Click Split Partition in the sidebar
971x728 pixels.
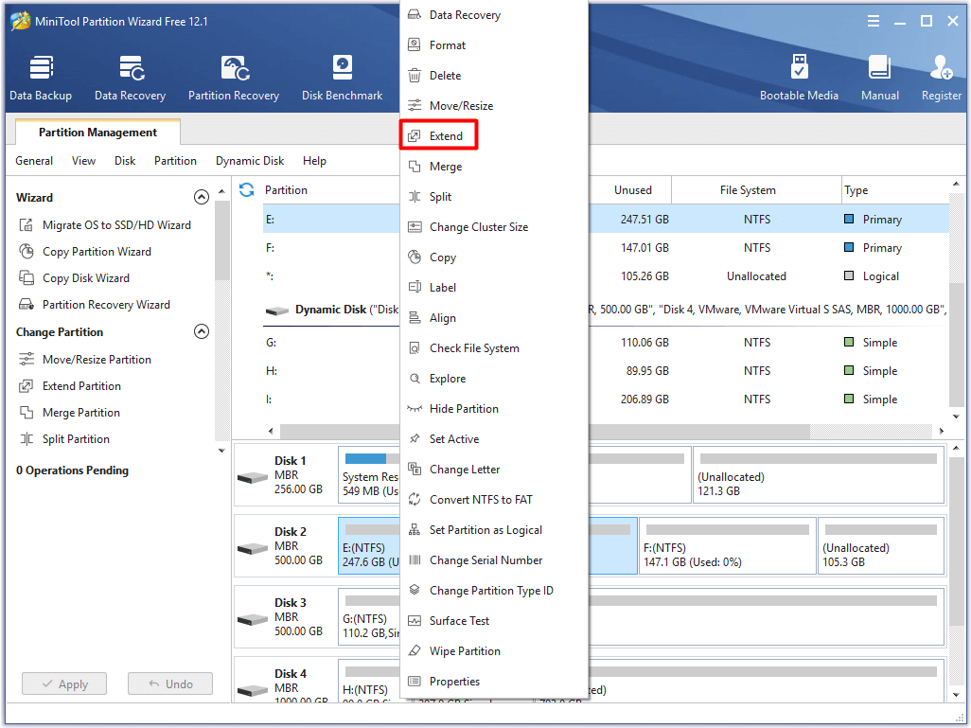pos(64,439)
